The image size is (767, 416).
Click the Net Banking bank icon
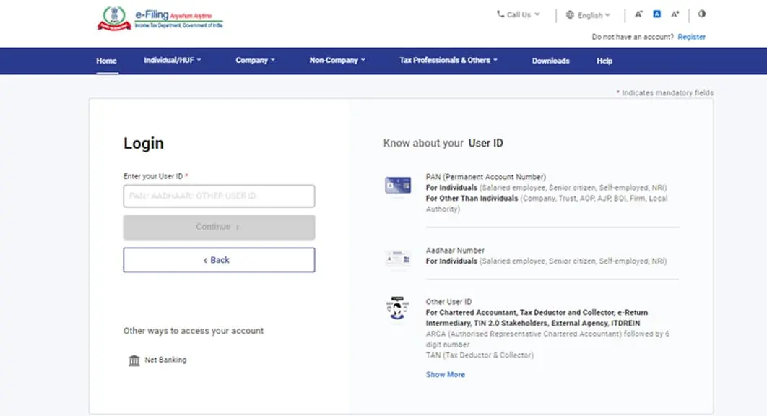coord(134,360)
